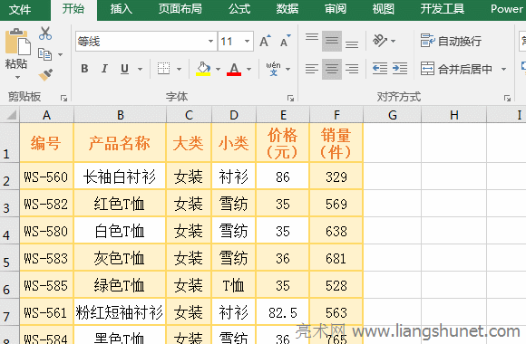This screenshot has height=344, width=526.
Task: Open the 字体 dialog launcher
Action: click(290, 98)
